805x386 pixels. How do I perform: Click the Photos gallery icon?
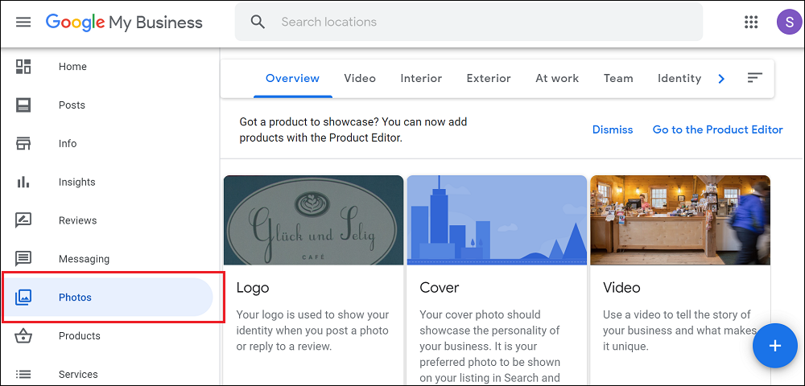[23, 298]
